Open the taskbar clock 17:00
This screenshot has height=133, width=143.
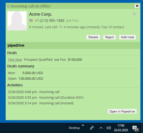121,128
